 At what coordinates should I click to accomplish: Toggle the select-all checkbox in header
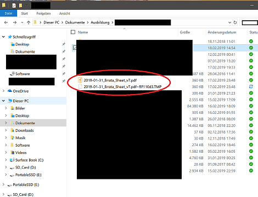coord(73,32)
